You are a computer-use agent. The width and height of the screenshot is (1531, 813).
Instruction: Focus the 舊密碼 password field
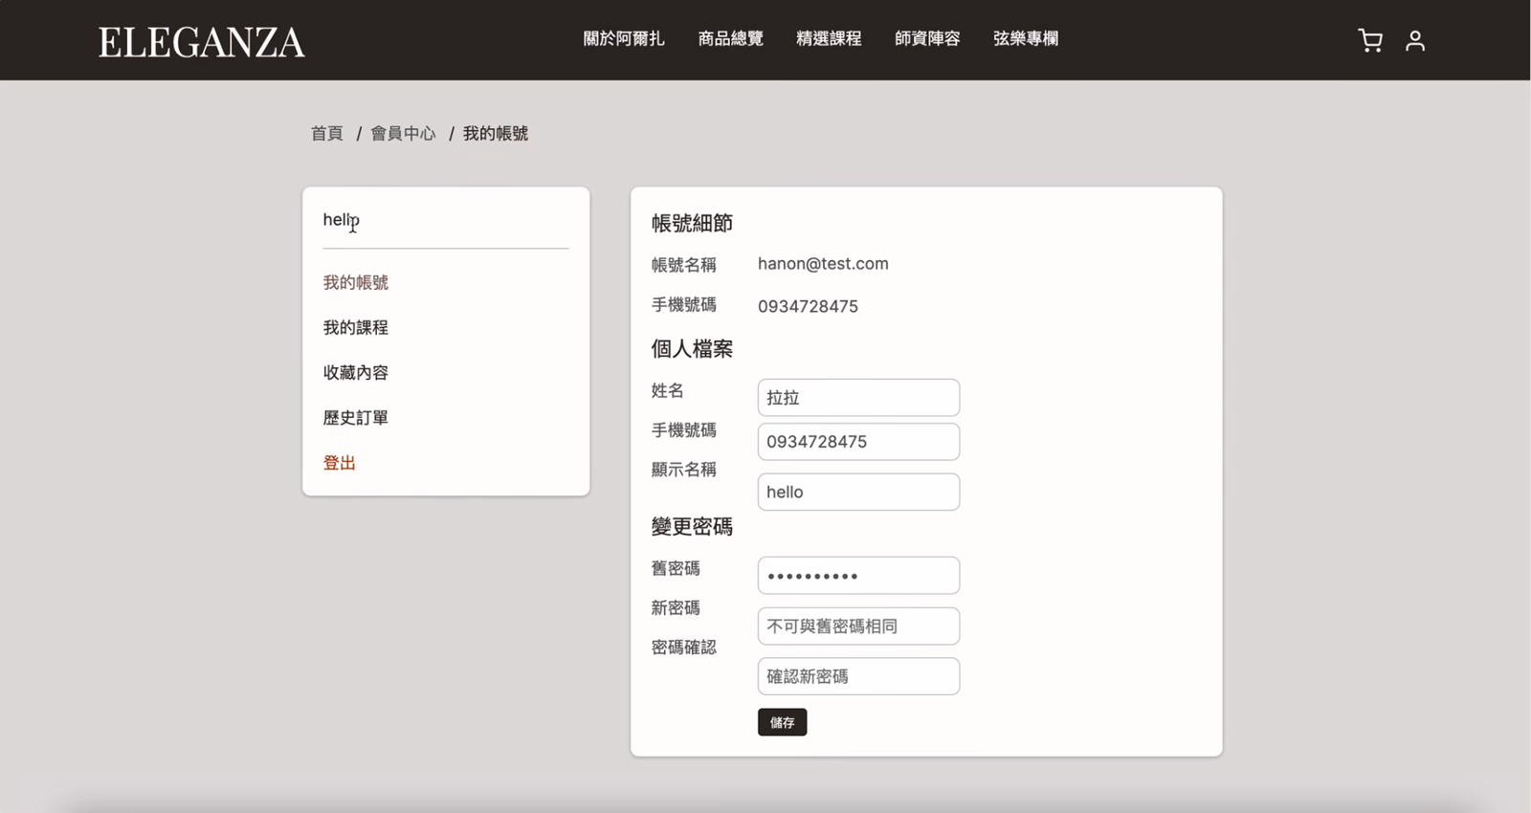point(858,576)
